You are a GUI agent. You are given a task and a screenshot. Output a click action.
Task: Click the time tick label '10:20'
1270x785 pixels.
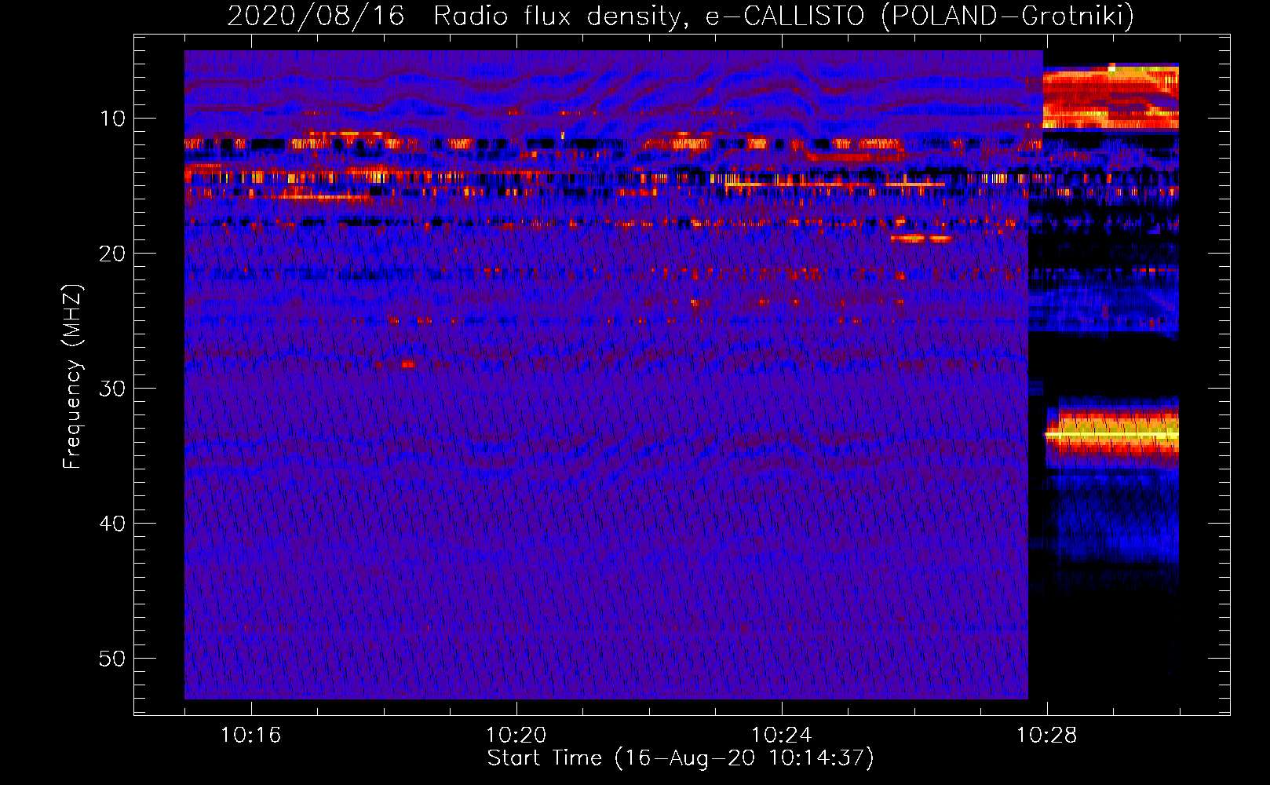tap(516, 736)
